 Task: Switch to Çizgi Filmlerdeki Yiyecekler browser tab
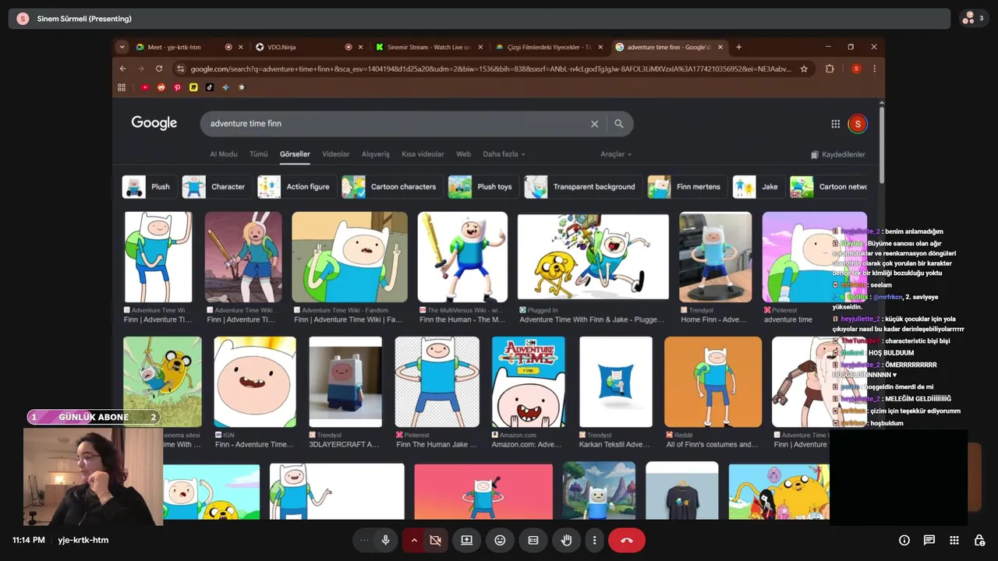[548, 47]
